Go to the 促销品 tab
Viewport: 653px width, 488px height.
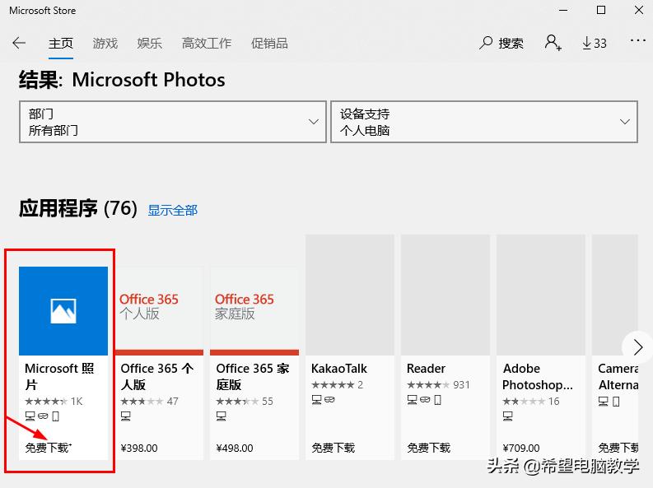(269, 44)
